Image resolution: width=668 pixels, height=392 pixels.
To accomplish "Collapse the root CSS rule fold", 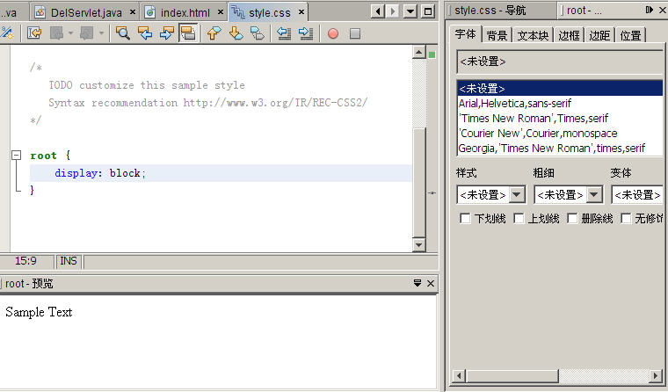I will 16,156.
